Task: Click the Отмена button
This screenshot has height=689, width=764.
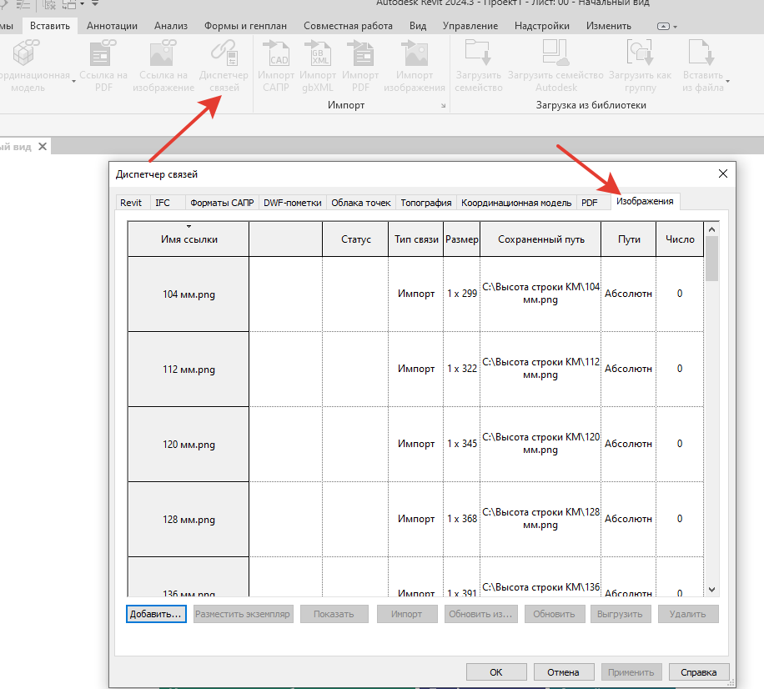Action: (563, 671)
